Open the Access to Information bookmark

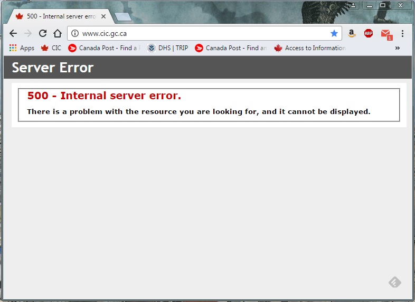pyautogui.click(x=309, y=48)
